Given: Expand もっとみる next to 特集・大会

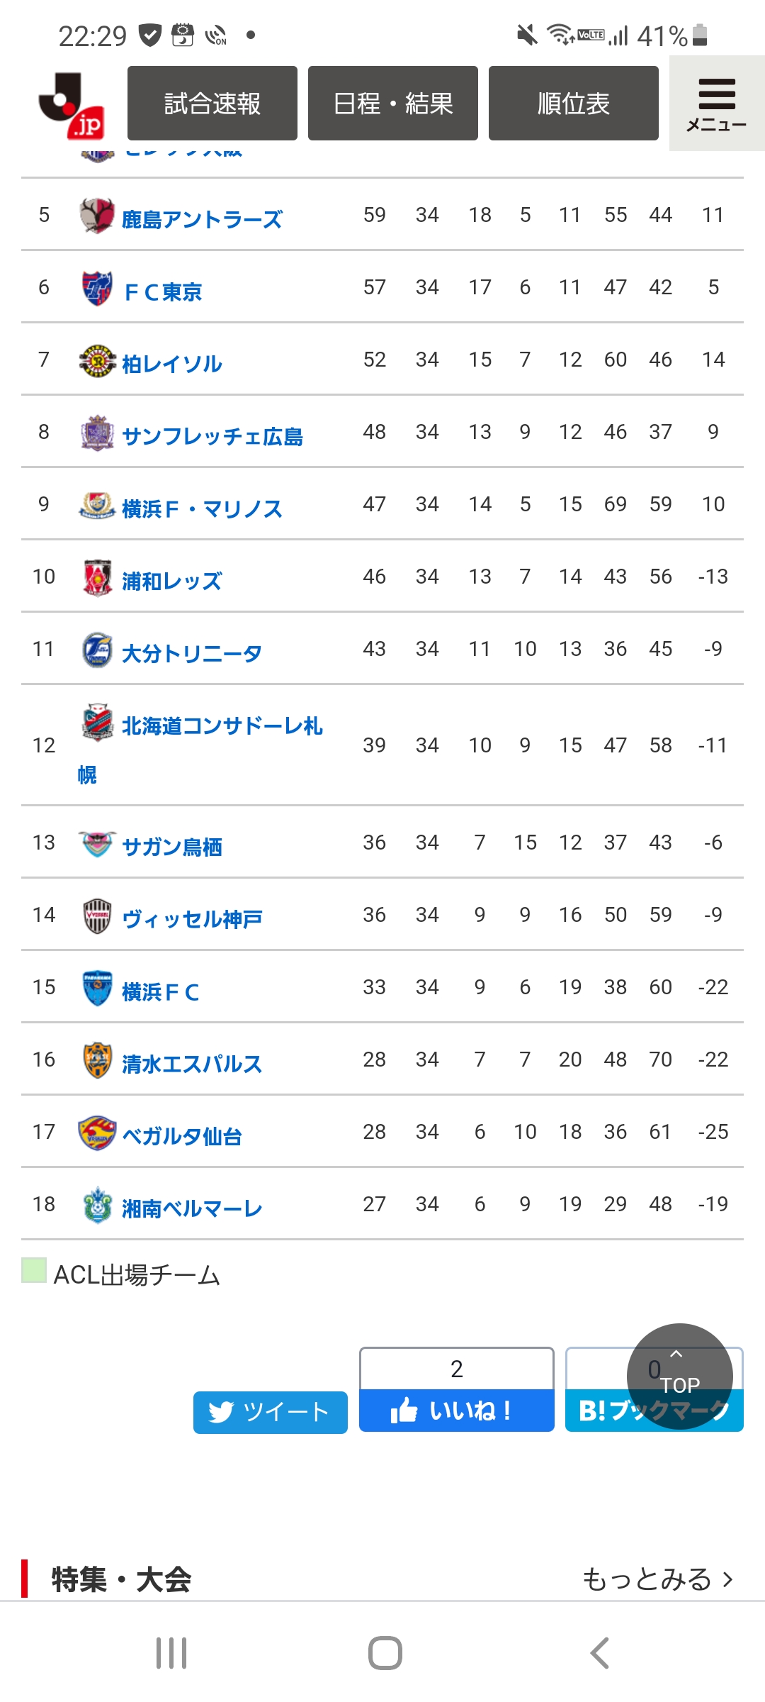Looking at the screenshot, I should click(657, 1579).
